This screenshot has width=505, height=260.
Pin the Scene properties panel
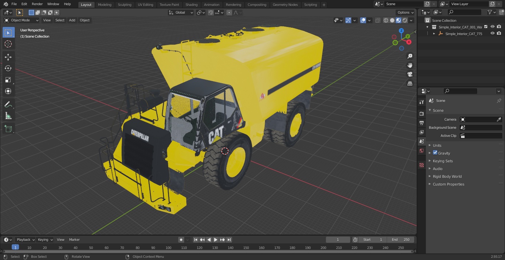coord(499,101)
